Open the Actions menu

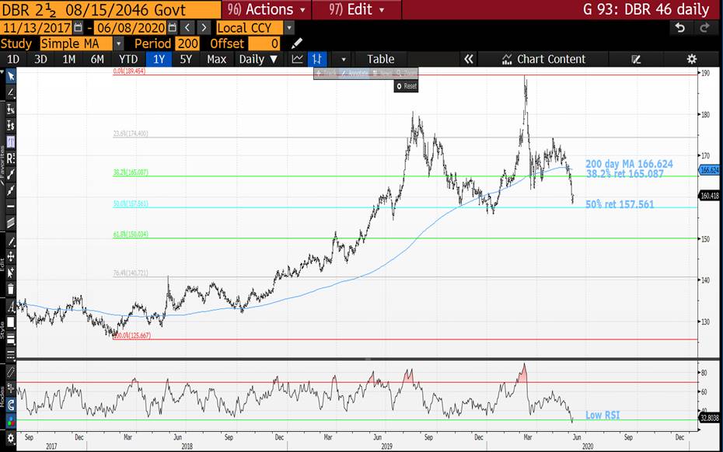(x=266, y=9)
